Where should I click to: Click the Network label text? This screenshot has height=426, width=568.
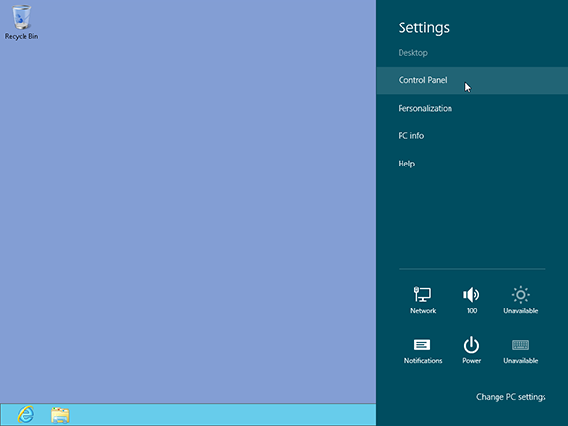pos(423,311)
